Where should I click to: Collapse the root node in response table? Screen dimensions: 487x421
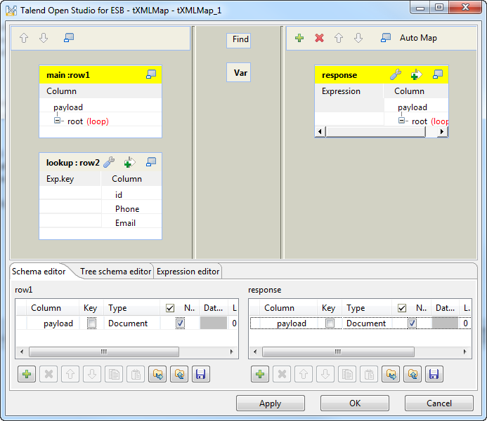click(x=402, y=121)
